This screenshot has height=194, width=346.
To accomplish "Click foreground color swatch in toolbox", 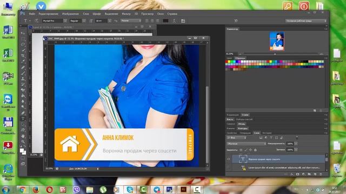I will [22, 151].
